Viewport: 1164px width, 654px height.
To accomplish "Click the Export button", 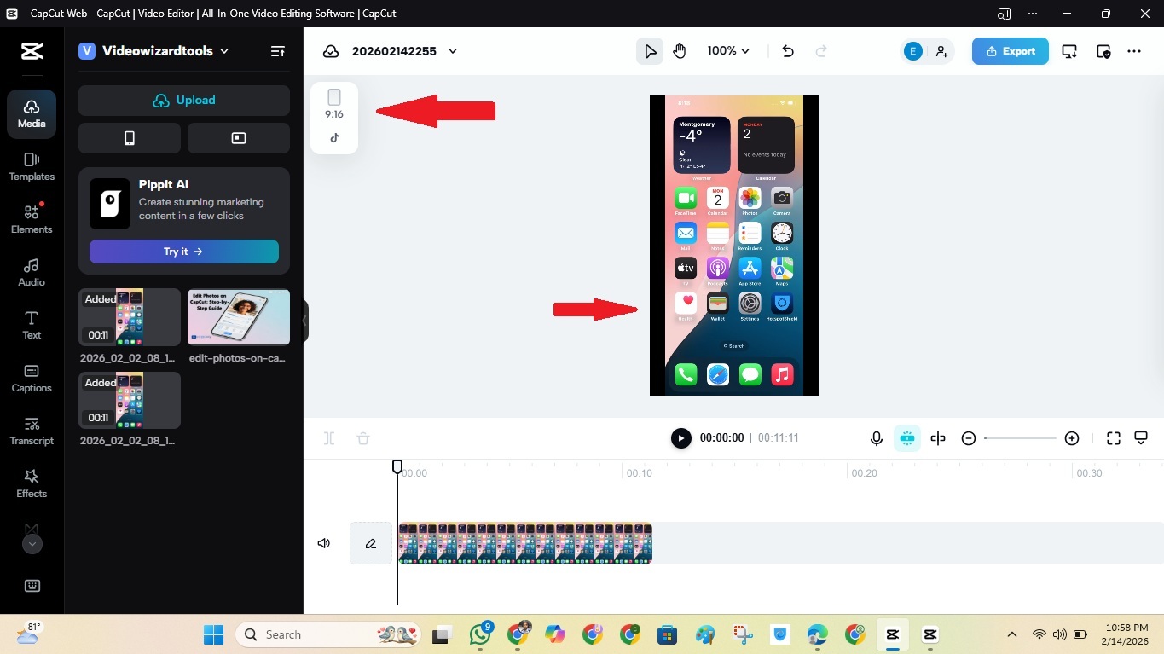I will [x=1010, y=51].
